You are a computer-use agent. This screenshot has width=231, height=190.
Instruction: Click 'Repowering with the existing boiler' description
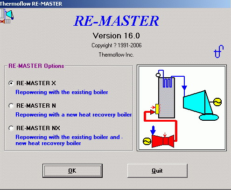[x=62, y=92]
